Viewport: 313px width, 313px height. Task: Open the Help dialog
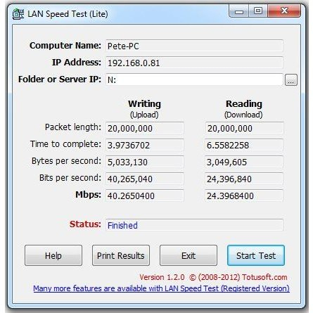click(53, 255)
